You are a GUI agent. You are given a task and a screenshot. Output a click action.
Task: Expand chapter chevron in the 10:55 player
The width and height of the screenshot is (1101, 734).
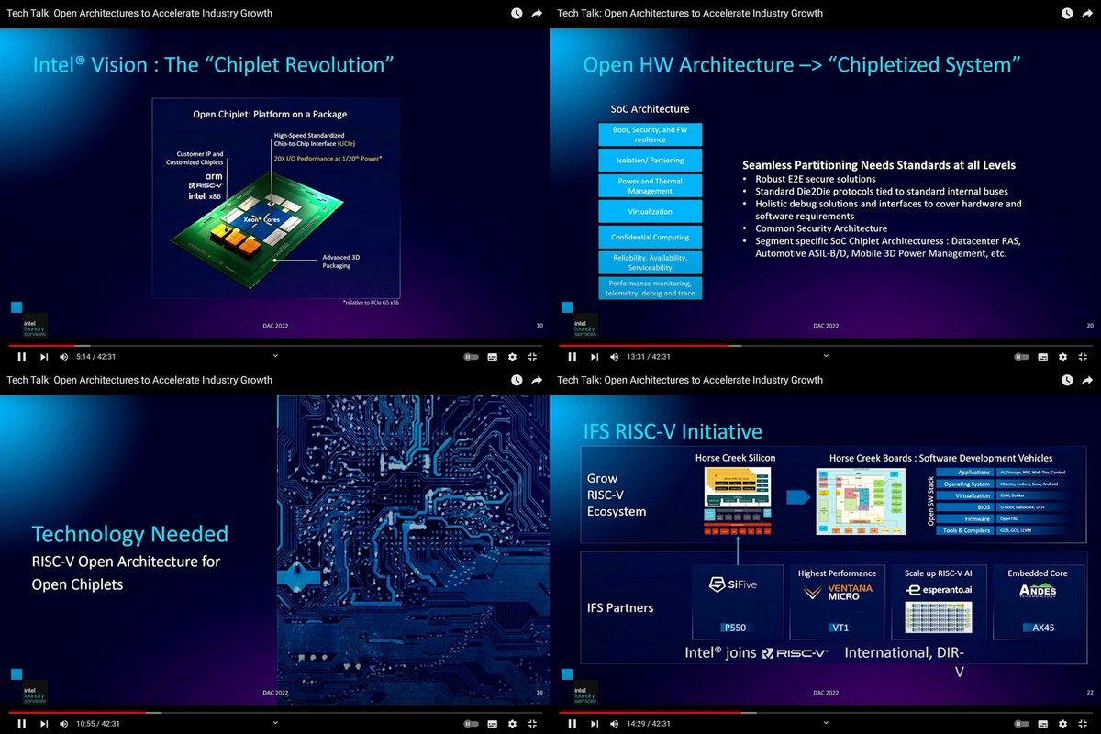click(x=275, y=722)
